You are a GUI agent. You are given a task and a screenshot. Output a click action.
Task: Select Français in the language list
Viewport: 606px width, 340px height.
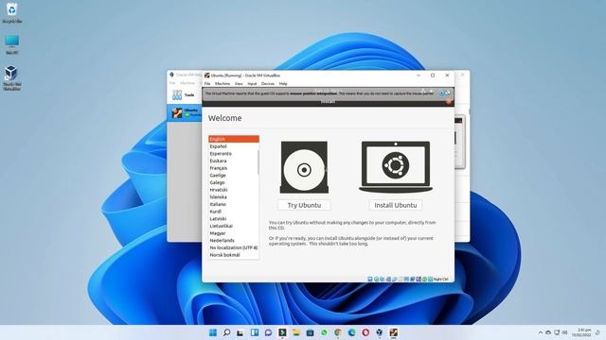click(x=234, y=168)
